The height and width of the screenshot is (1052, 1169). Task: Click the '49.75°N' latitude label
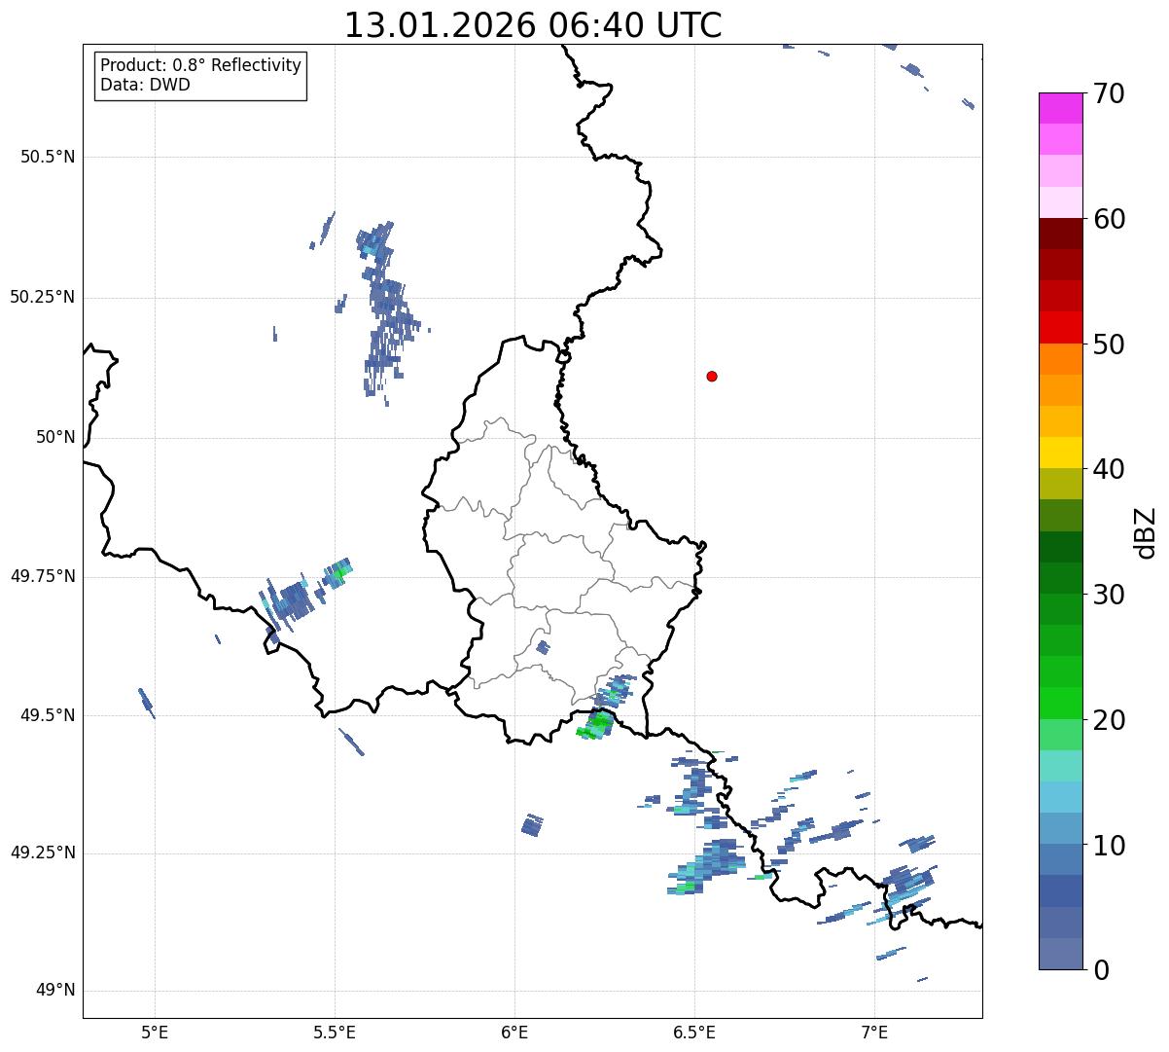point(43,576)
